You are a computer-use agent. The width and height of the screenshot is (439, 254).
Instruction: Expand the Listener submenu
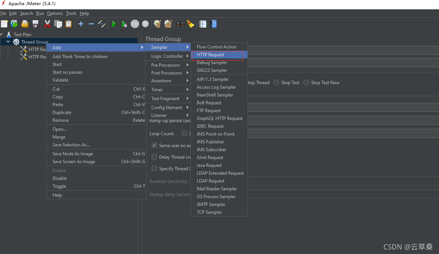[168, 115]
